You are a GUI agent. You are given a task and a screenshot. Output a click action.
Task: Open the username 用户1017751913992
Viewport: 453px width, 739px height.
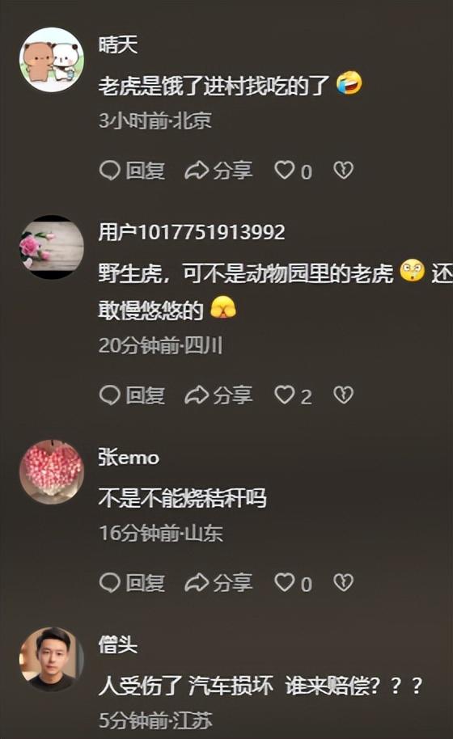click(192, 232)
